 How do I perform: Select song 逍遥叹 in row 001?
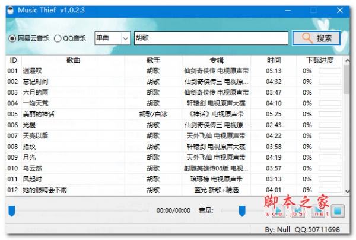click(32, 71)
